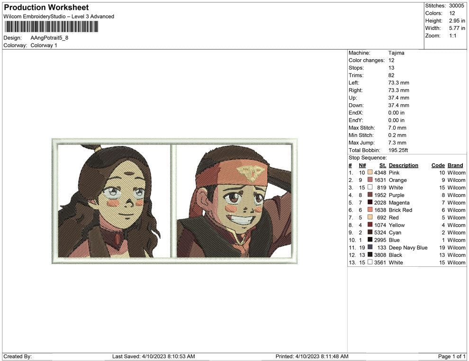The height and width of the screenshot is (361, 469).
Task: Click the Description column header
Action: pyautogui.click(x=404, y=165)
